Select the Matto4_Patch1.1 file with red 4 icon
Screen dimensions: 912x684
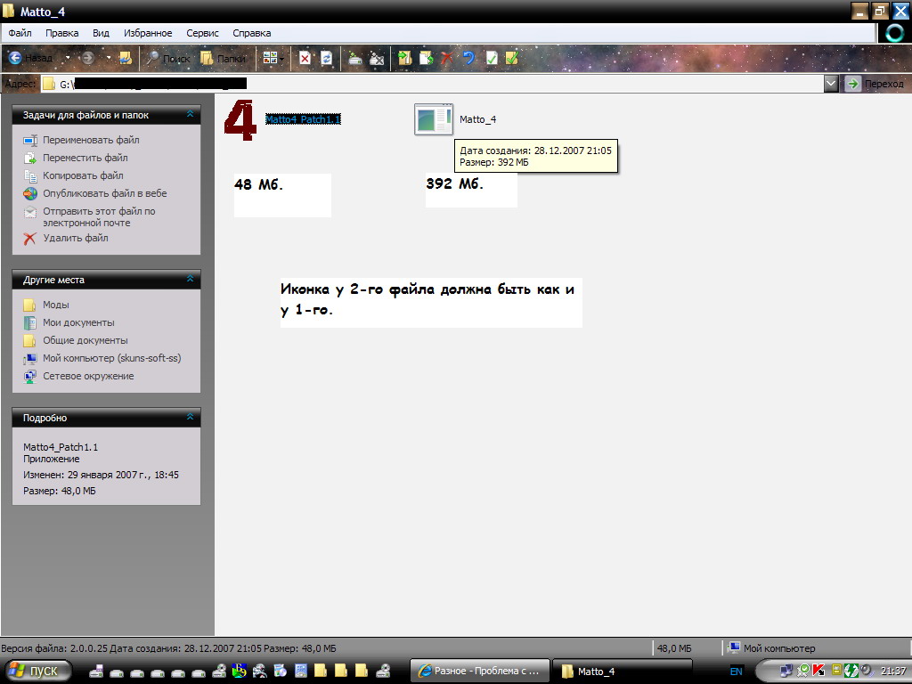pyautogui.click(x=240, y=119)
